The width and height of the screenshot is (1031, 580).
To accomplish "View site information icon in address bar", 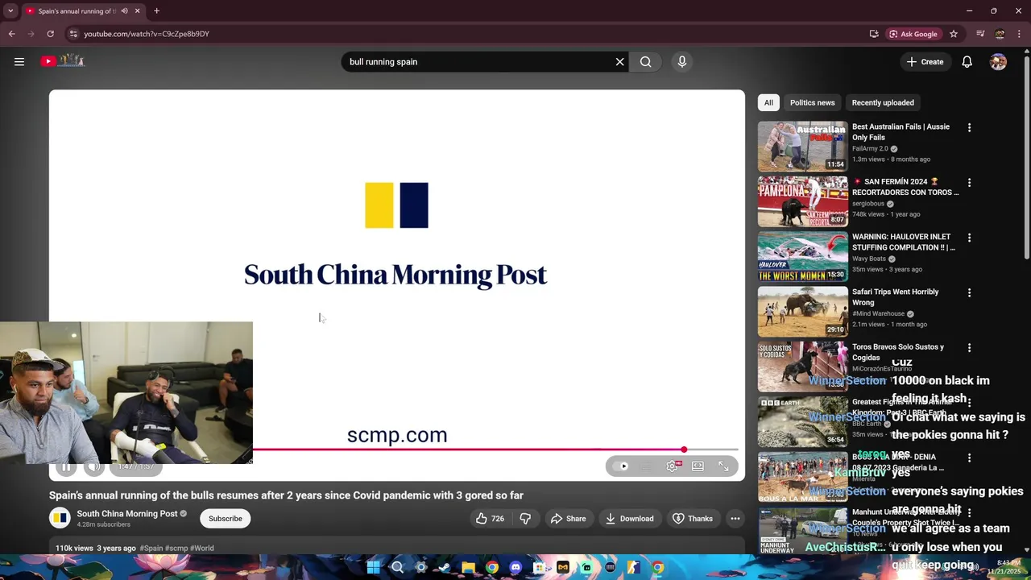I will 73,34.
